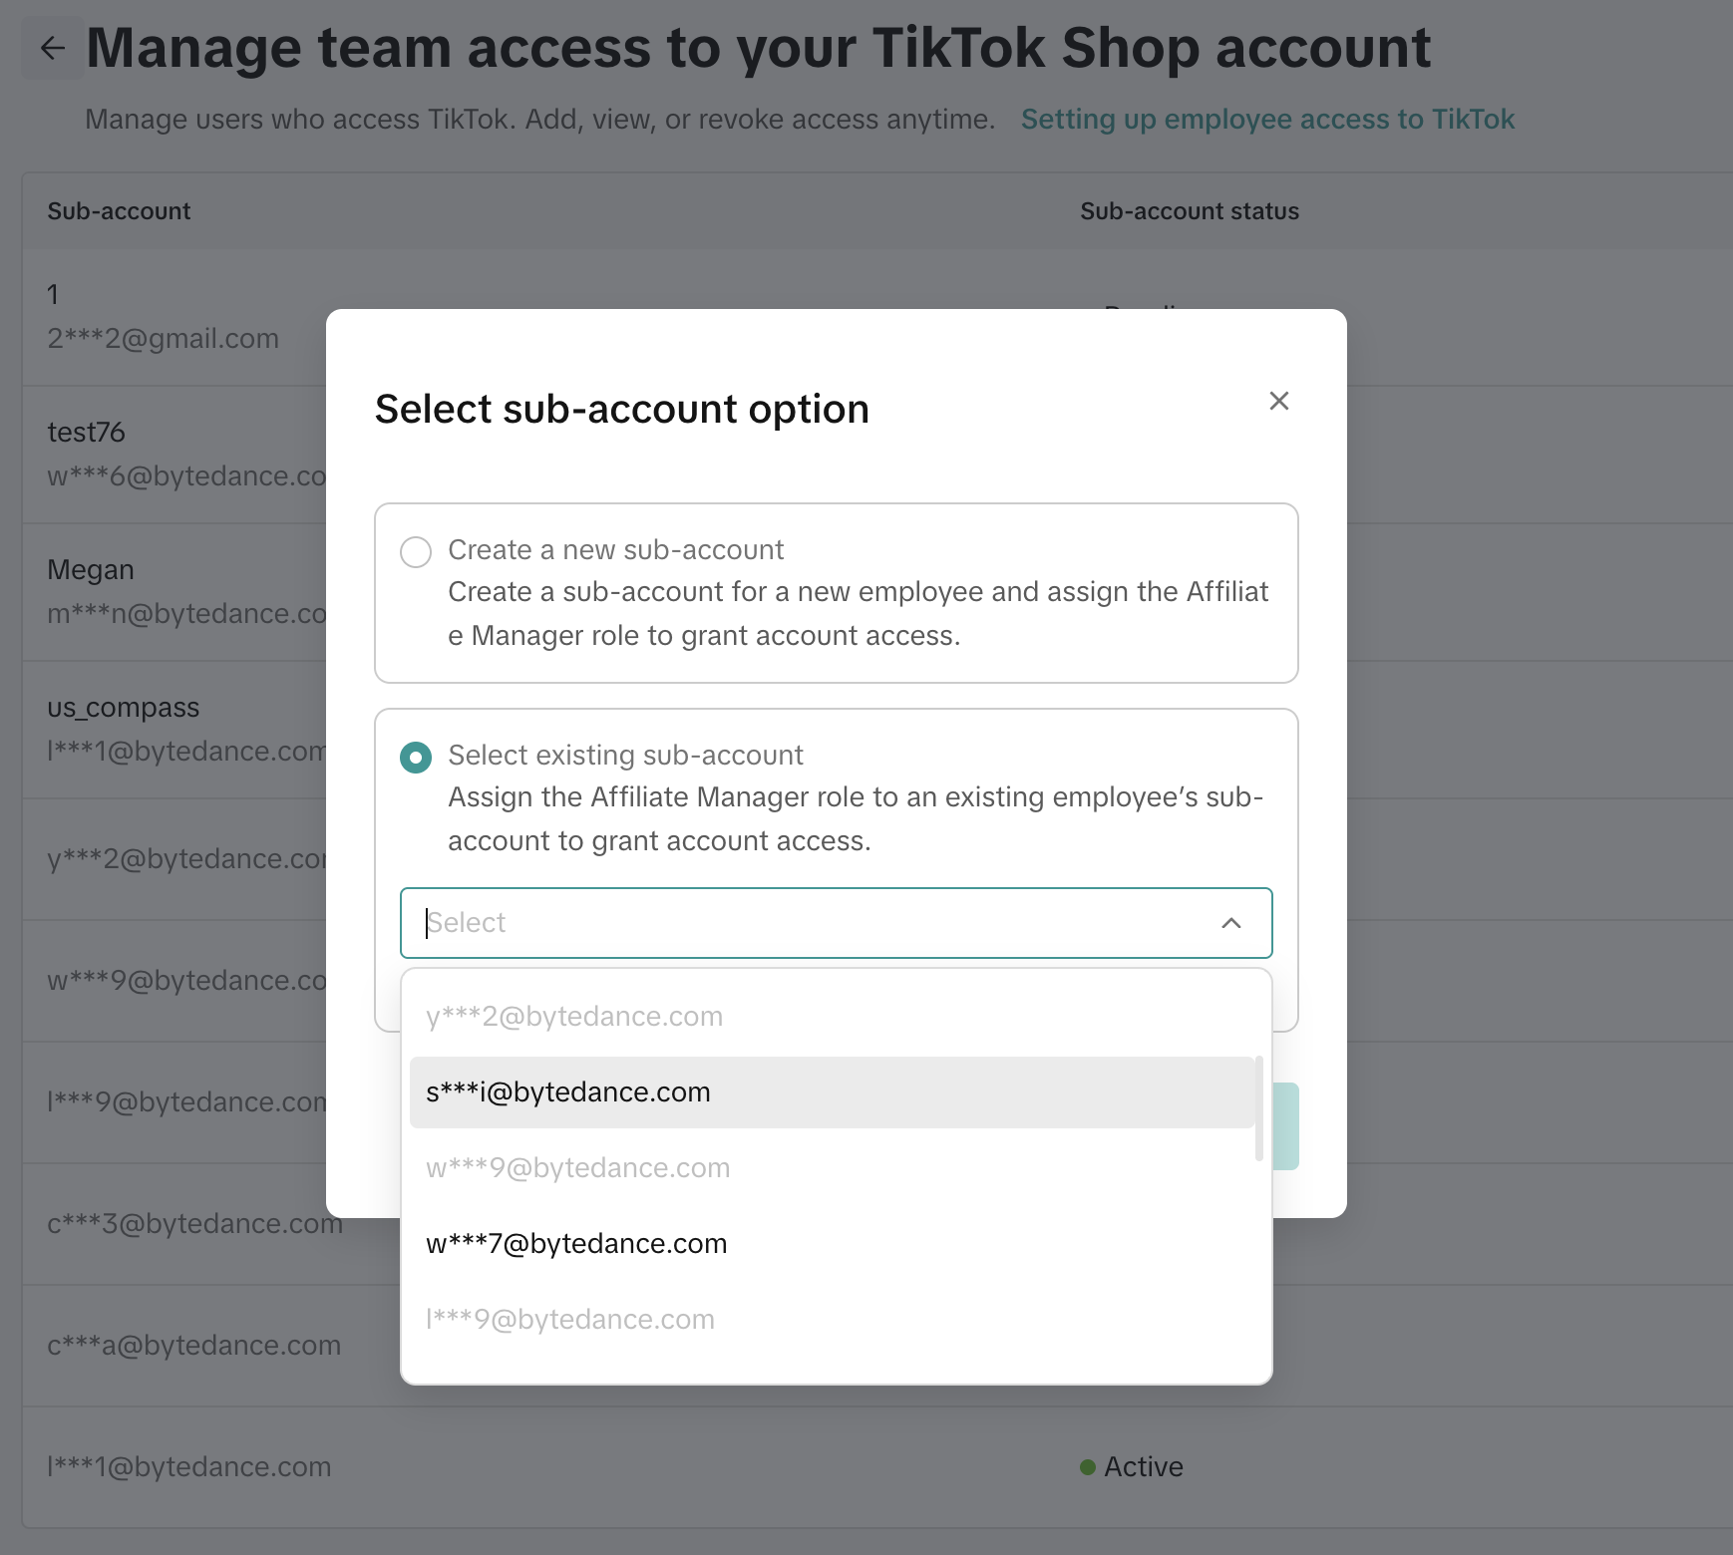Select greyed l***9@bytedance.com option in dropdown list

coord(570,1320)
